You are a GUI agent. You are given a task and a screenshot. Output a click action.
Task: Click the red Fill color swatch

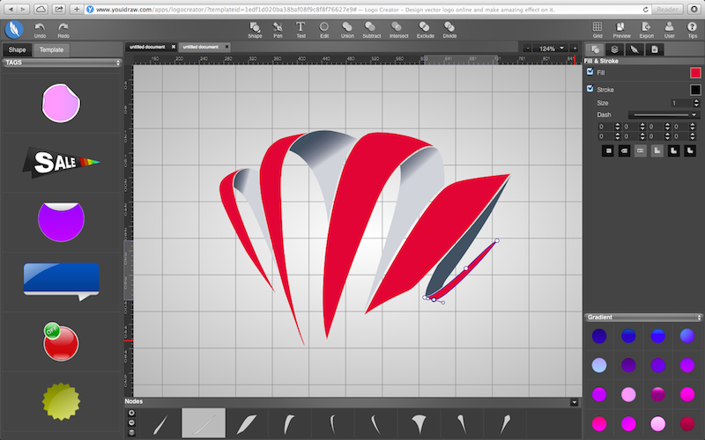pos(695,72)
